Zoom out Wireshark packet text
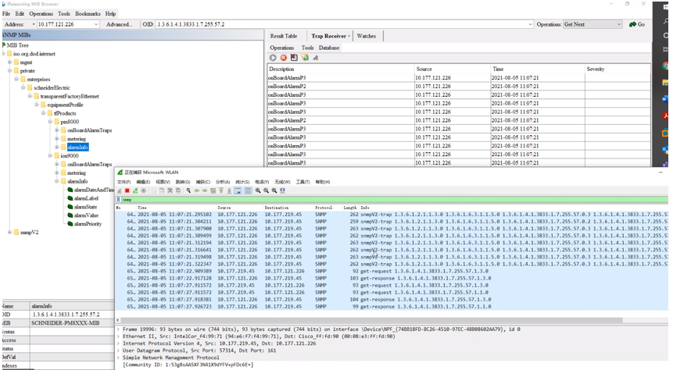 (266, 190)
